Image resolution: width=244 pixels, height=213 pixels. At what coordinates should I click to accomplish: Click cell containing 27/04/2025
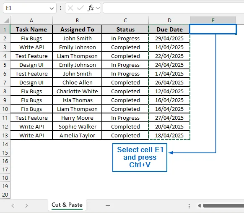tap(169, 118)
